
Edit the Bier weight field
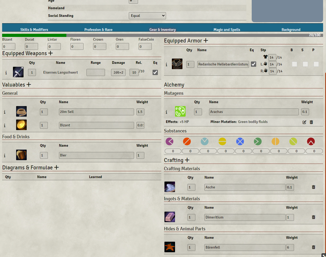140,155
